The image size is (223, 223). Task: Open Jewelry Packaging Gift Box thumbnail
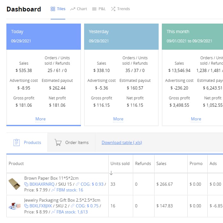(15, 206)
